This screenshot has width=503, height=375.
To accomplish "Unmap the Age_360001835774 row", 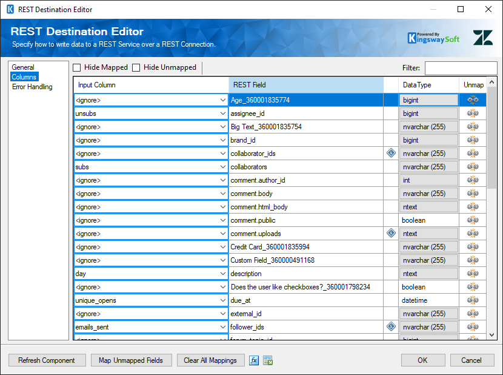I will coord(473,100).
